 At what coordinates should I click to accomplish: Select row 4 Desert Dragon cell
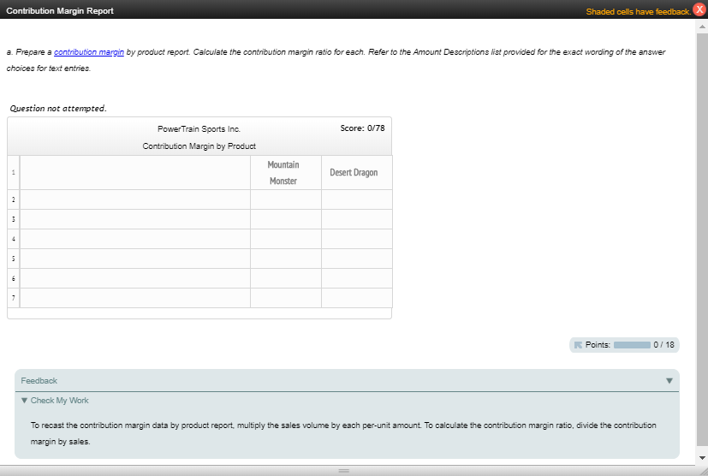357,239
